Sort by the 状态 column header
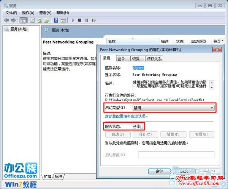 click(x=182, y=41)
